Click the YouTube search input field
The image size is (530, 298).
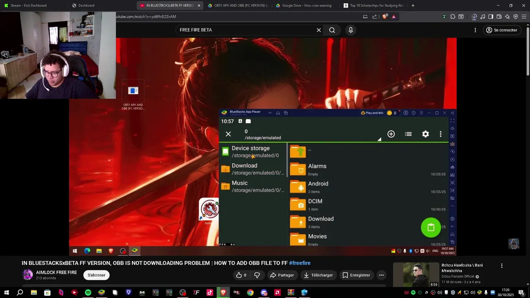pos(246,30)
